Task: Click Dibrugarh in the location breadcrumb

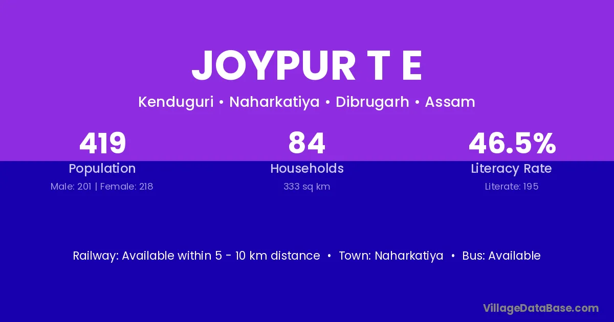Action: pos(372,102)
